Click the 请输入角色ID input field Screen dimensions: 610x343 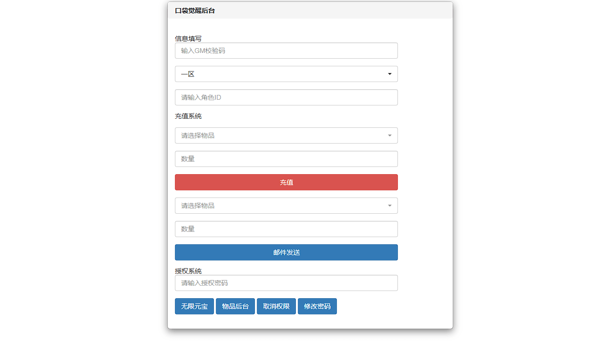(286, 97)
